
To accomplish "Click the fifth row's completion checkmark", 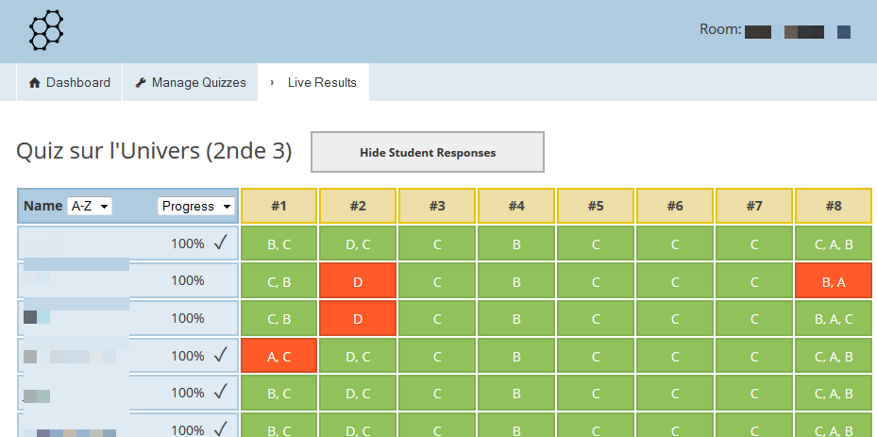I will click(221, 393).
